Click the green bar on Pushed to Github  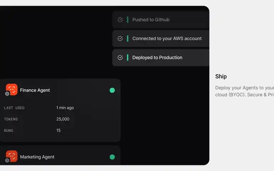point(128,20)
